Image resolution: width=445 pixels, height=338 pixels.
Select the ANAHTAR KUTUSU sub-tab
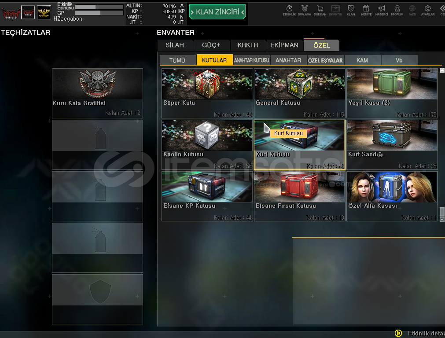[x=251, y=60]
